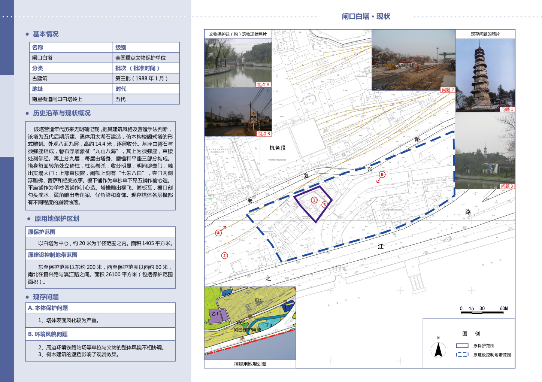Click circled marker 2 on the map
The image size is (542, 382).
tap(224, 256)
